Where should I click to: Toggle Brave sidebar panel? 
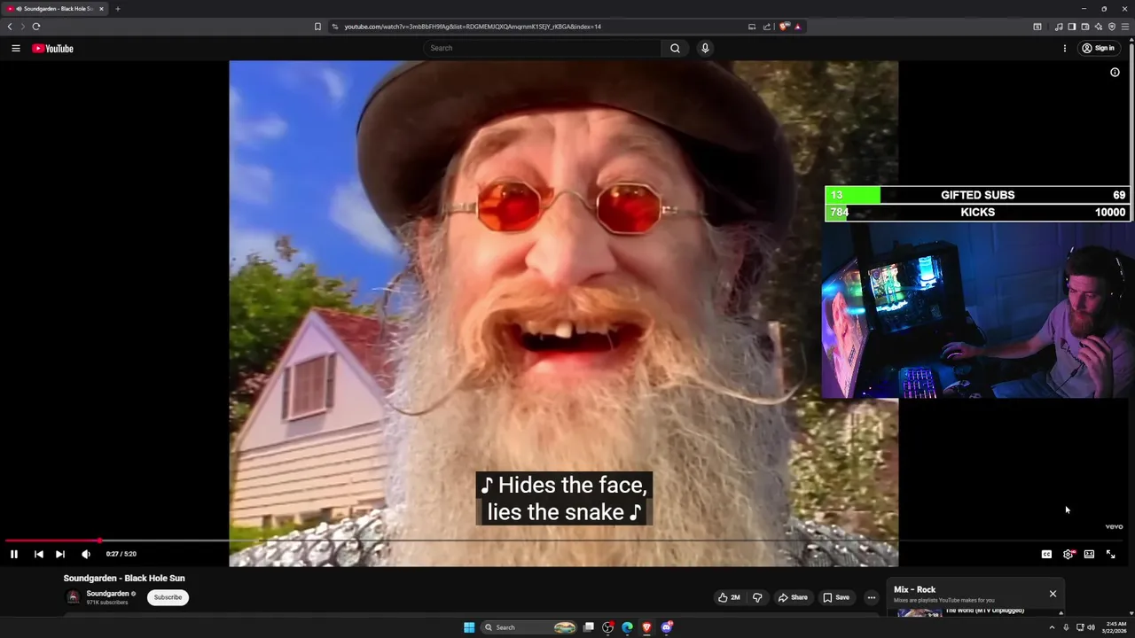(1072, 27)
